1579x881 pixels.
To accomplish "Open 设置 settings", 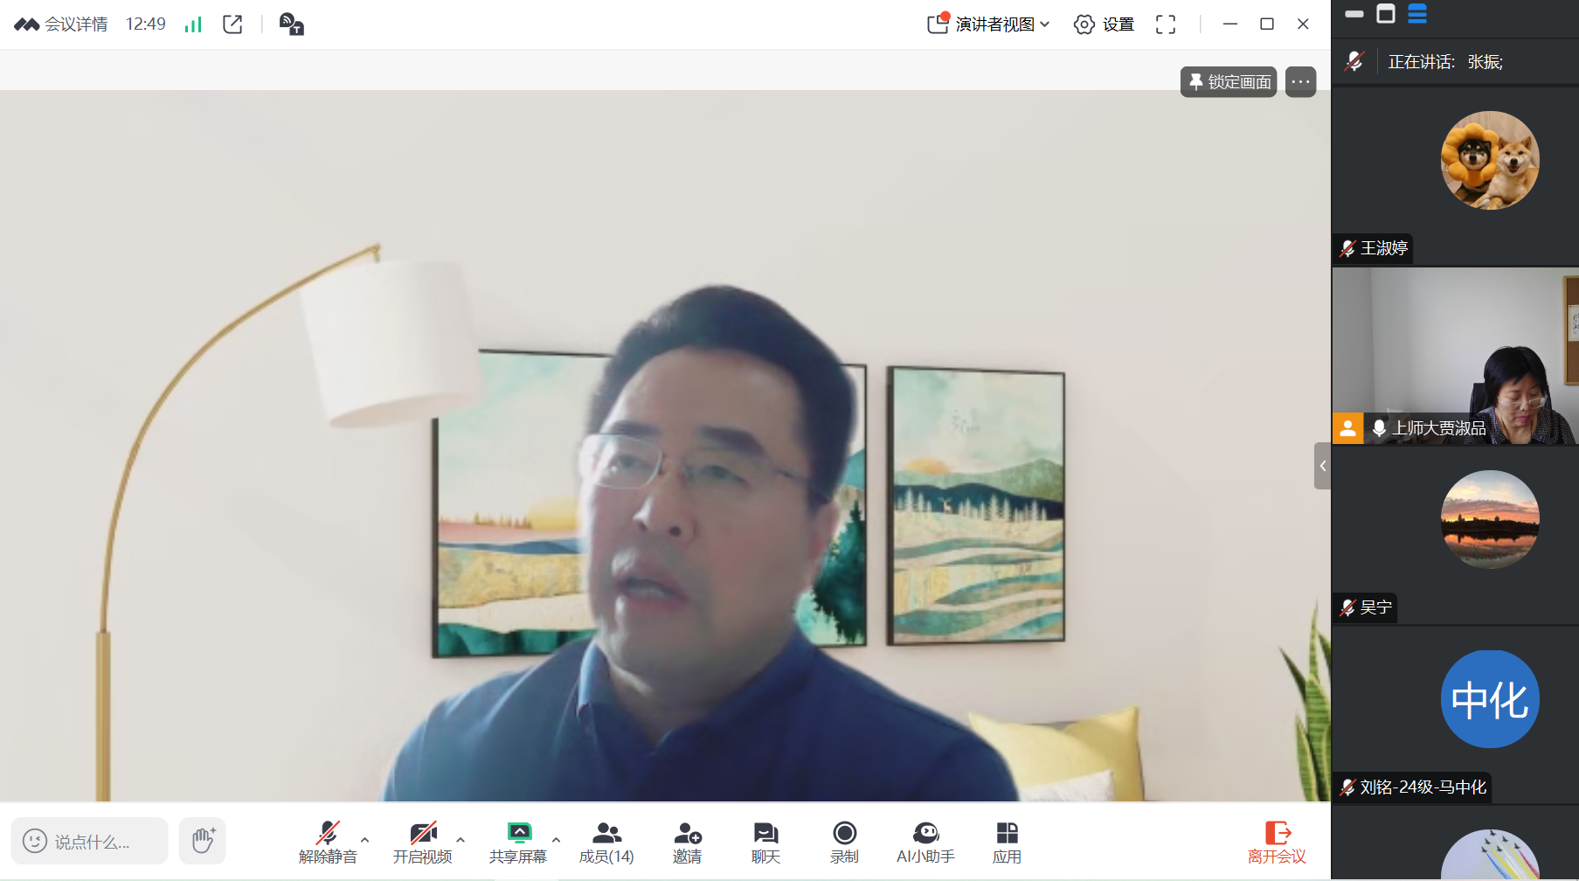I will (1104, 24).
